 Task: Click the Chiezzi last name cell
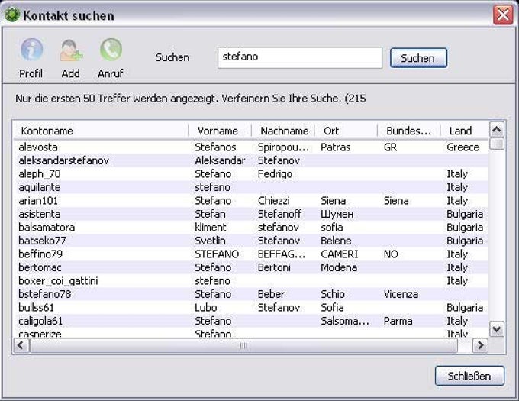click(x=274, y=201)
